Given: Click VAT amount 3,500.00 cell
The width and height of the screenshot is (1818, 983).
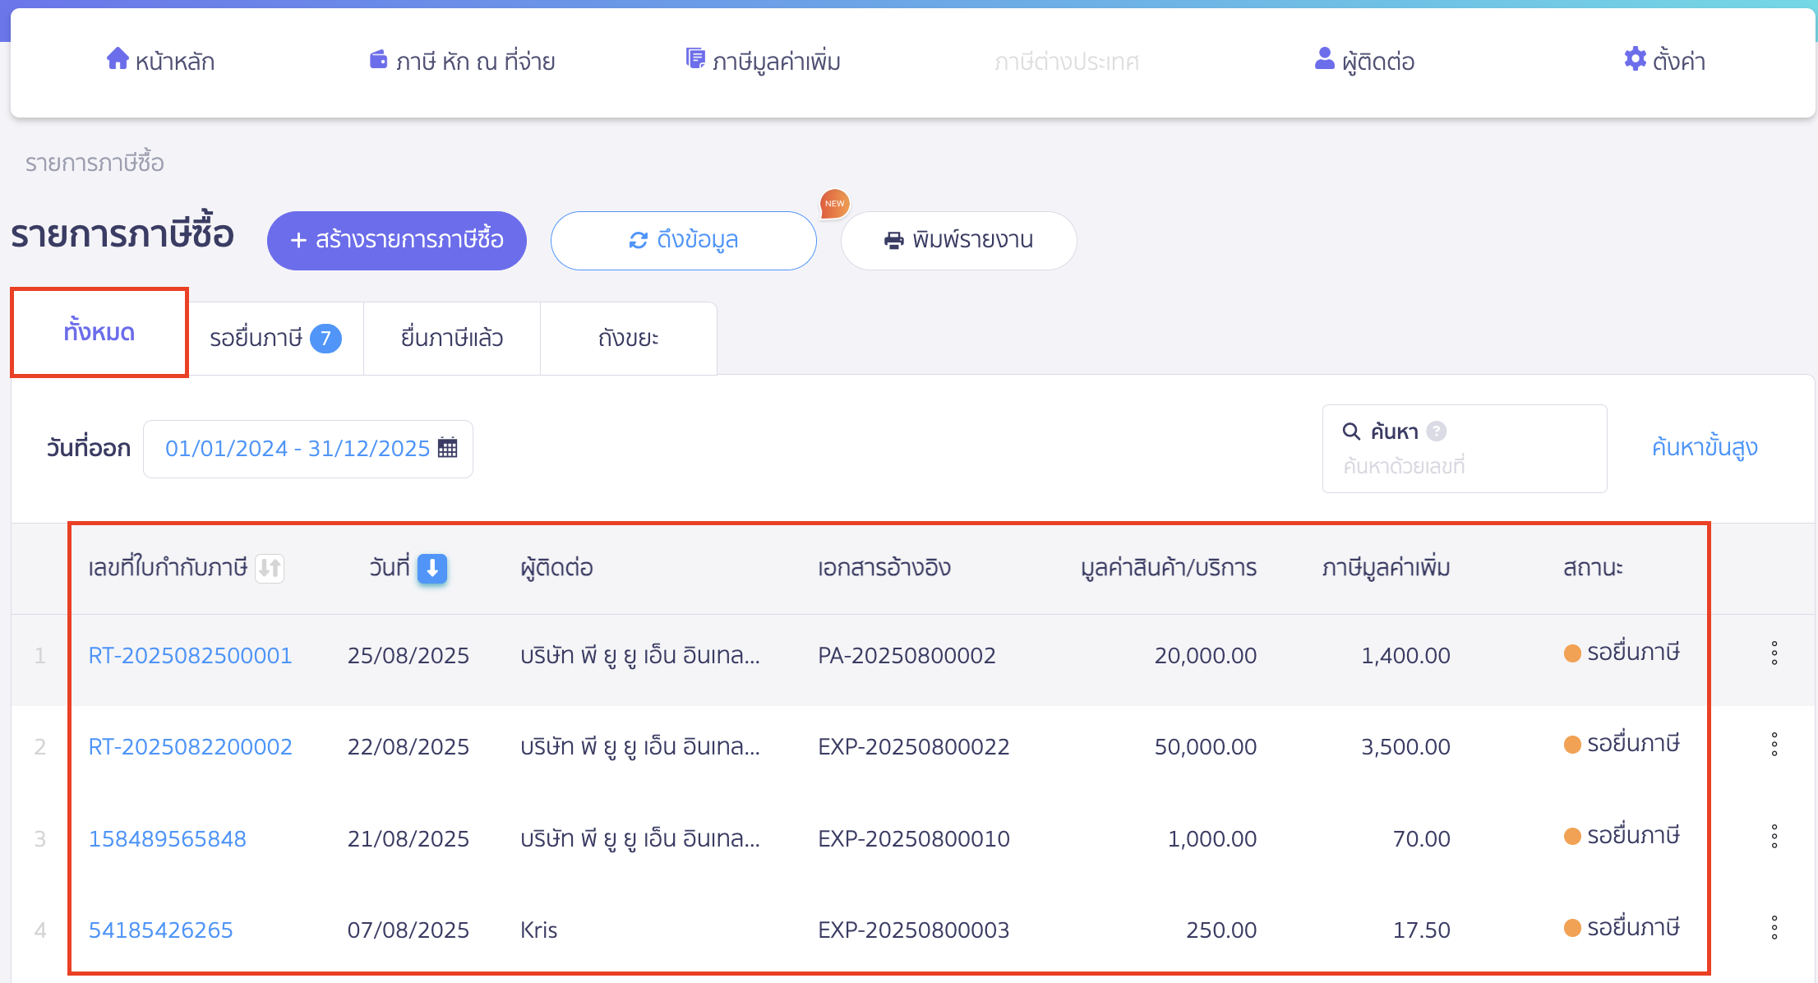Looking at the screenshot, I should [1405, 746].
